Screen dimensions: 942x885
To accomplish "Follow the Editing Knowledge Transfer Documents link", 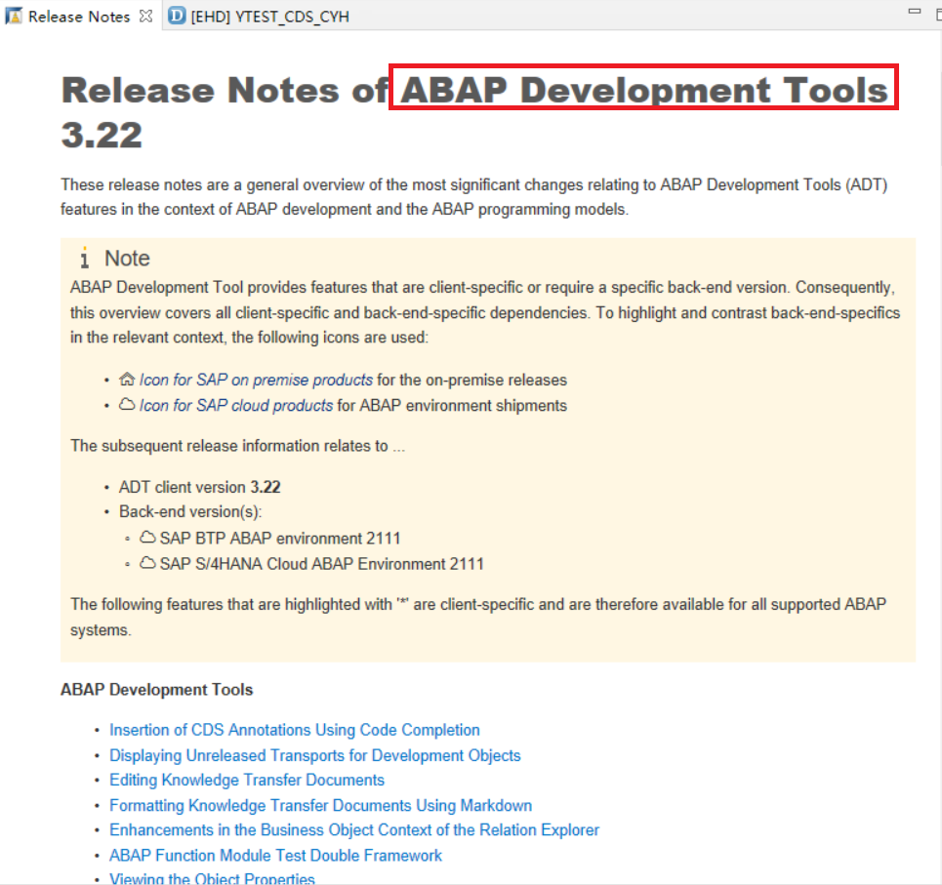I will [x=246, y=780].
